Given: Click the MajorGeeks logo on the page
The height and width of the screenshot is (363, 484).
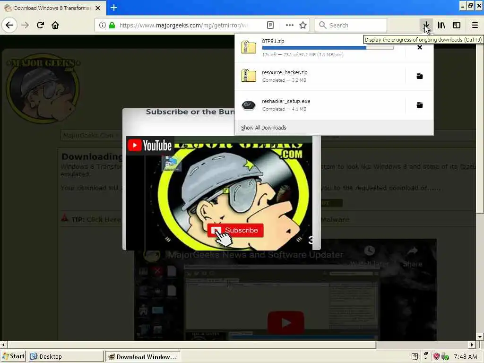Looking at the screenshot, I should pos(43,89).
